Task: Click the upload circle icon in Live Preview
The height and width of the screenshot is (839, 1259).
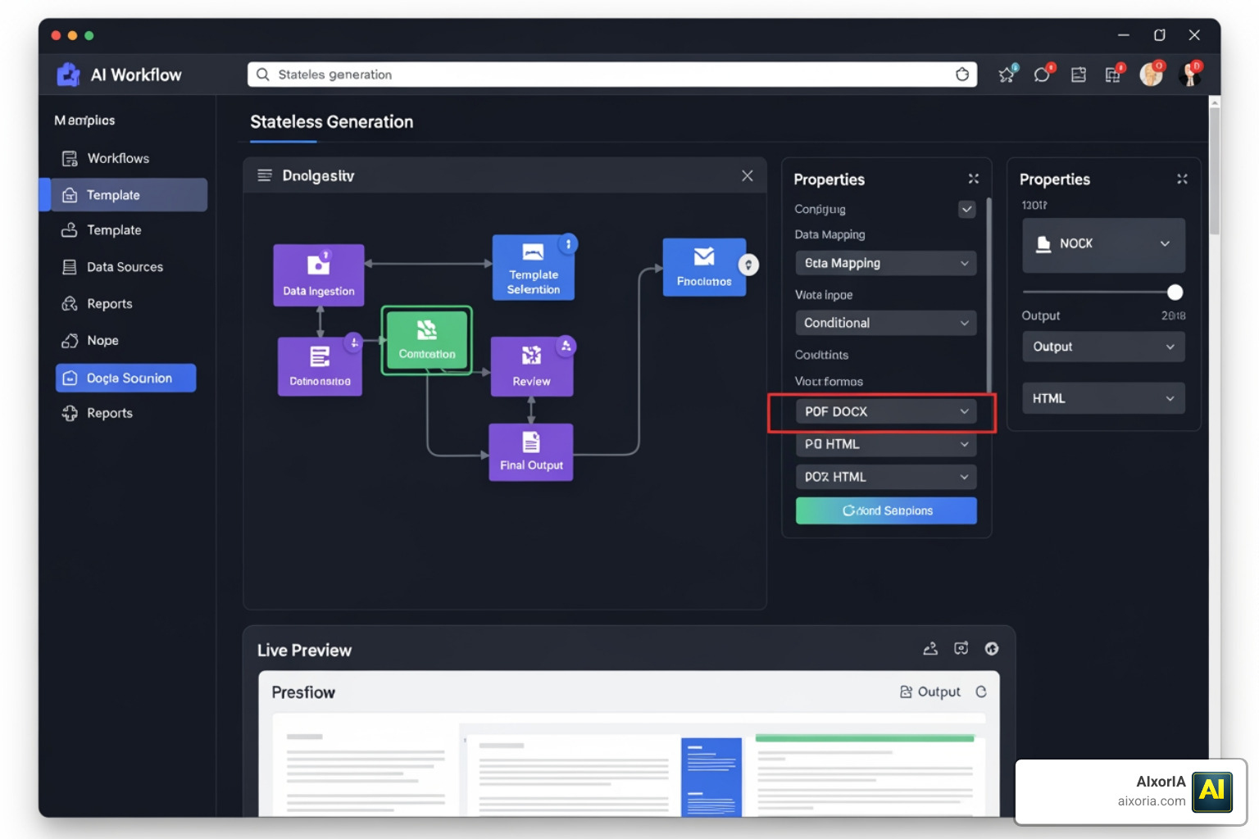Action: click(992, 649)
